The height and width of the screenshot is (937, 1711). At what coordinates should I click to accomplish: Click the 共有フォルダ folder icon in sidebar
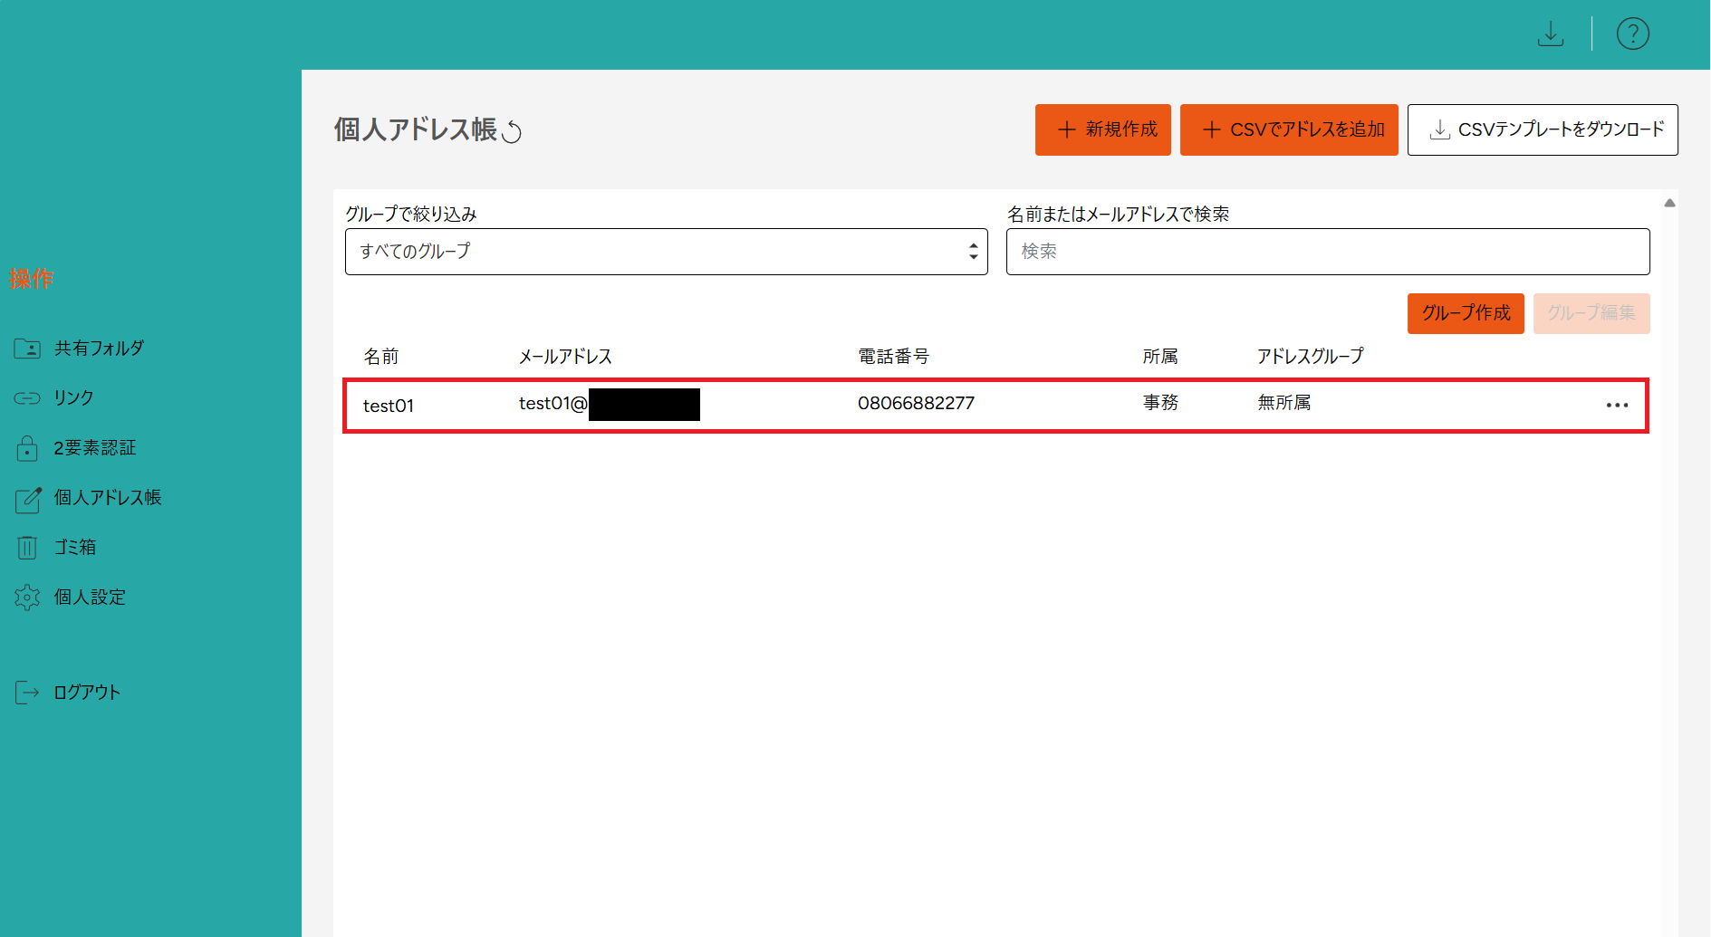click(x=27, y=349)
